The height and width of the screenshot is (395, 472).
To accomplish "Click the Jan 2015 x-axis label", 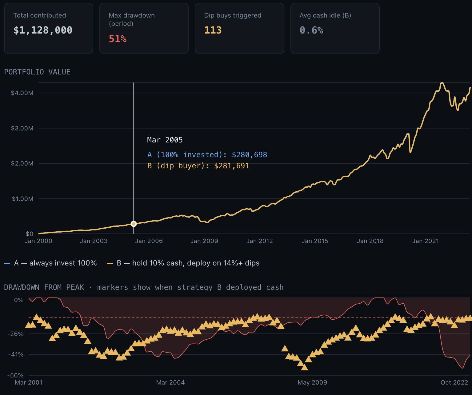I will click(x=315, y=241).
